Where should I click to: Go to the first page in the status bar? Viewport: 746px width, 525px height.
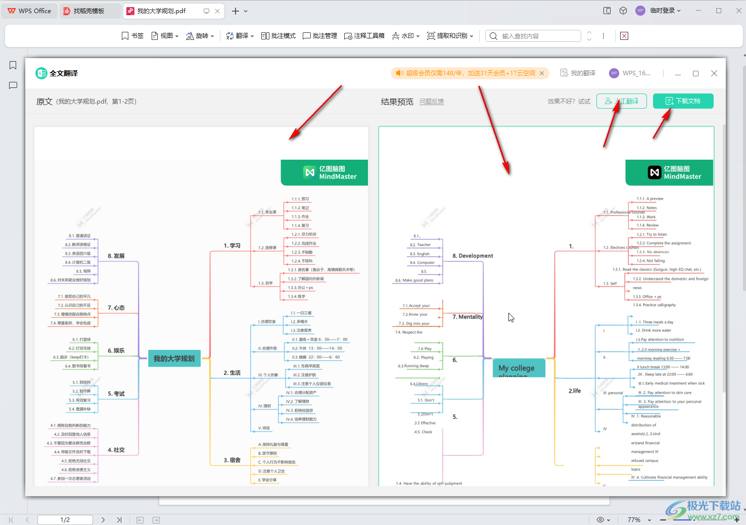coord(11,519)
